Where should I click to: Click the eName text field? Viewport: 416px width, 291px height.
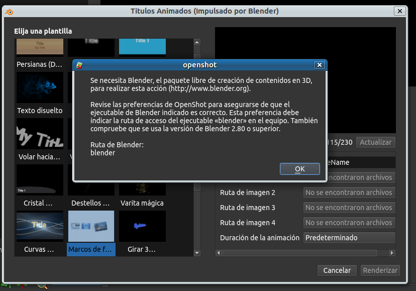click(x=361, y=162)
